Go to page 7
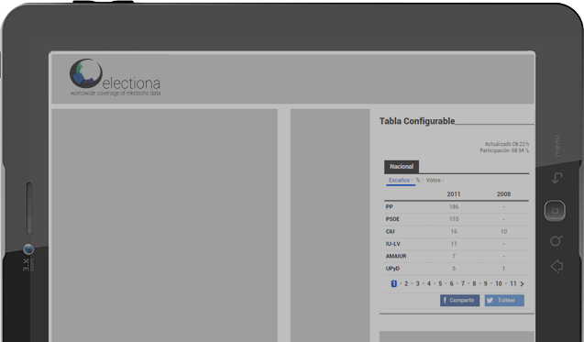This screenshot has width=584, height=342. tap(463, 283)
